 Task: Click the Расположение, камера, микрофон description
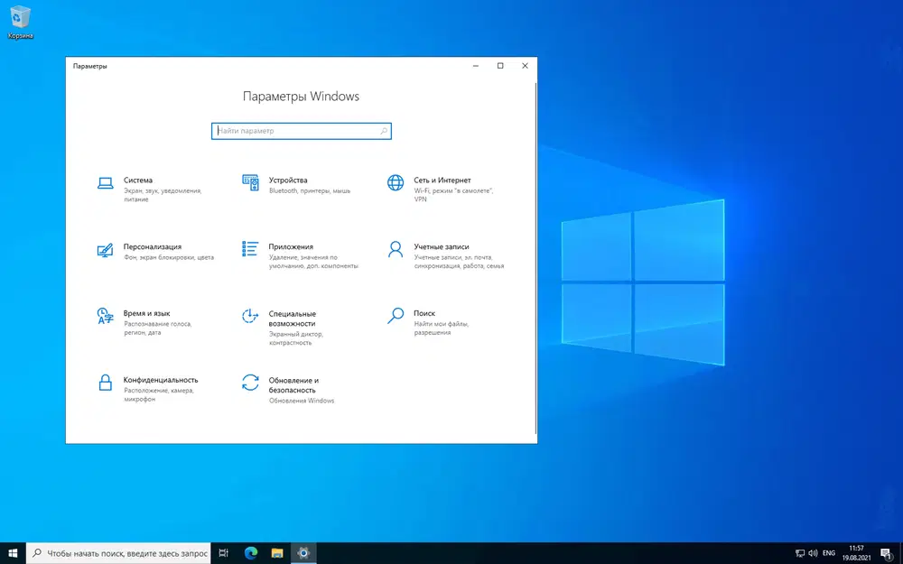click(x=159, y=395)
